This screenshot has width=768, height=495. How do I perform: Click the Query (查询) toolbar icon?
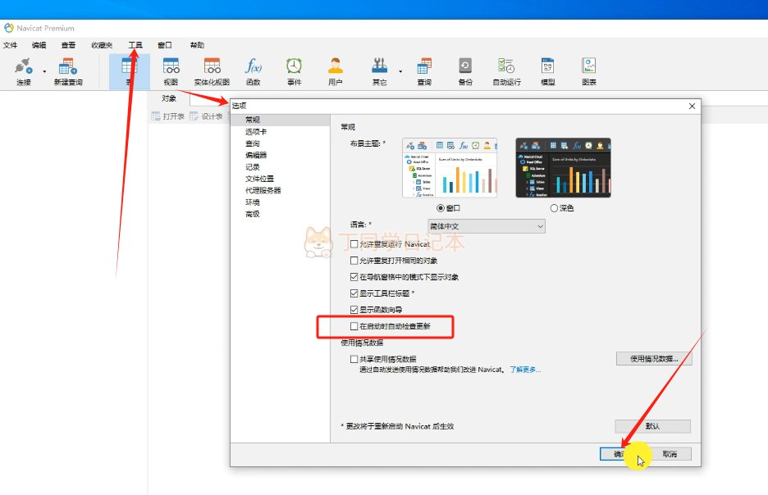click(x=424, y=71)
